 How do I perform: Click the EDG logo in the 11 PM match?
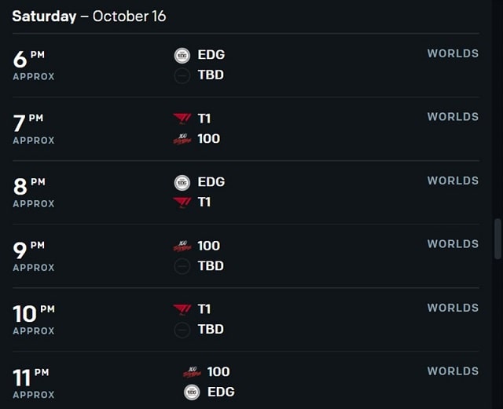click(x=192, y=393)
